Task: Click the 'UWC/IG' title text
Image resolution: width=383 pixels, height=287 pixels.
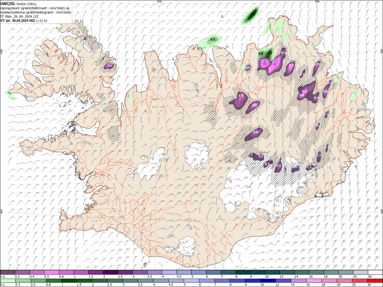Action: tap(7, 4)
